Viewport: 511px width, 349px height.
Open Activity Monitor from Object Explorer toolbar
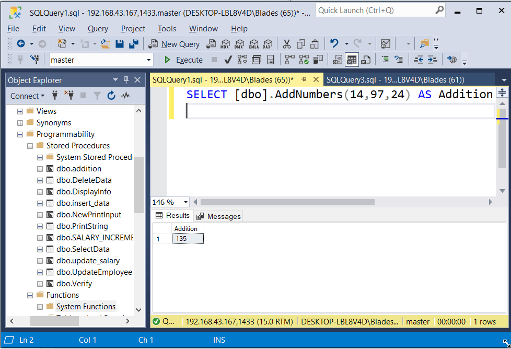(125, 96)
